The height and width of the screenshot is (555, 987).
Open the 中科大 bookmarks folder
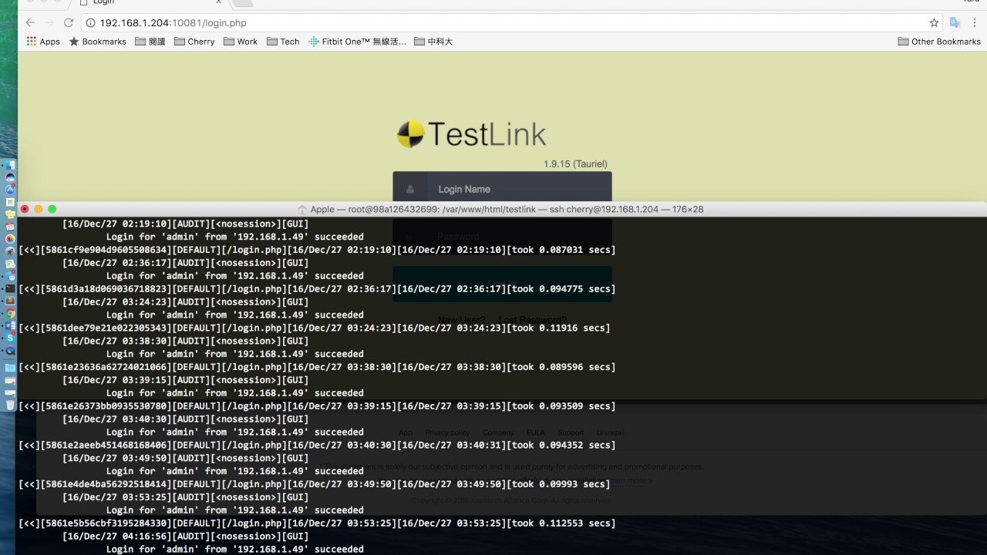pos(433,42)
